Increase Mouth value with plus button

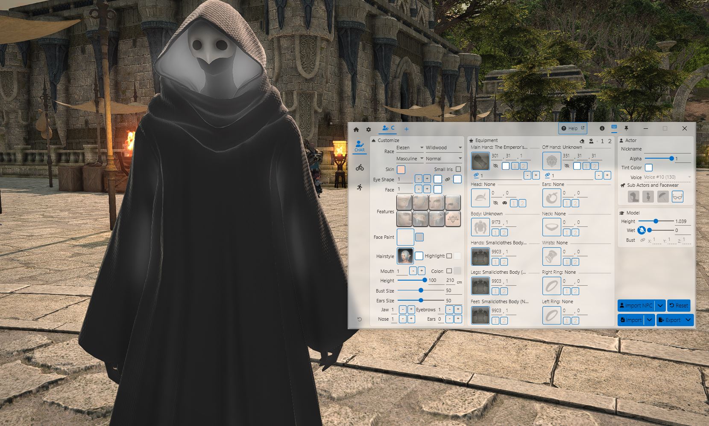pyautogui.click(x=422, y=271)
